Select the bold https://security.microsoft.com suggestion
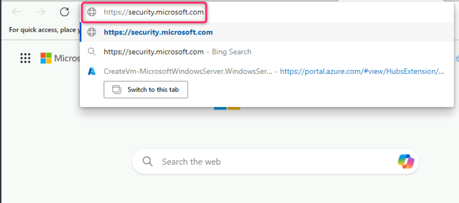 coord(158,32)
